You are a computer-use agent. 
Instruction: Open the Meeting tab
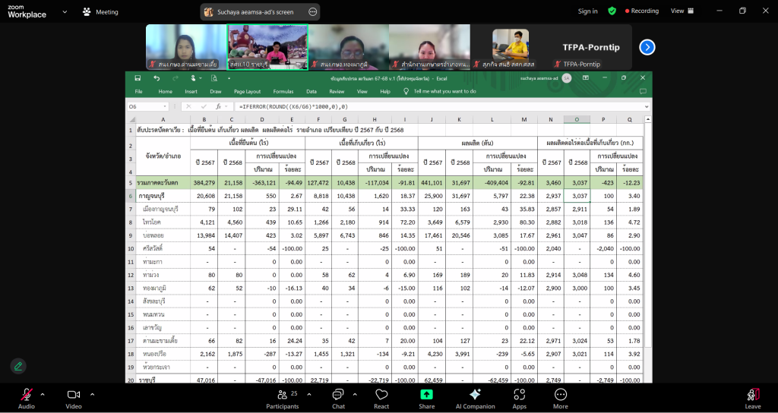coord(100,12)
